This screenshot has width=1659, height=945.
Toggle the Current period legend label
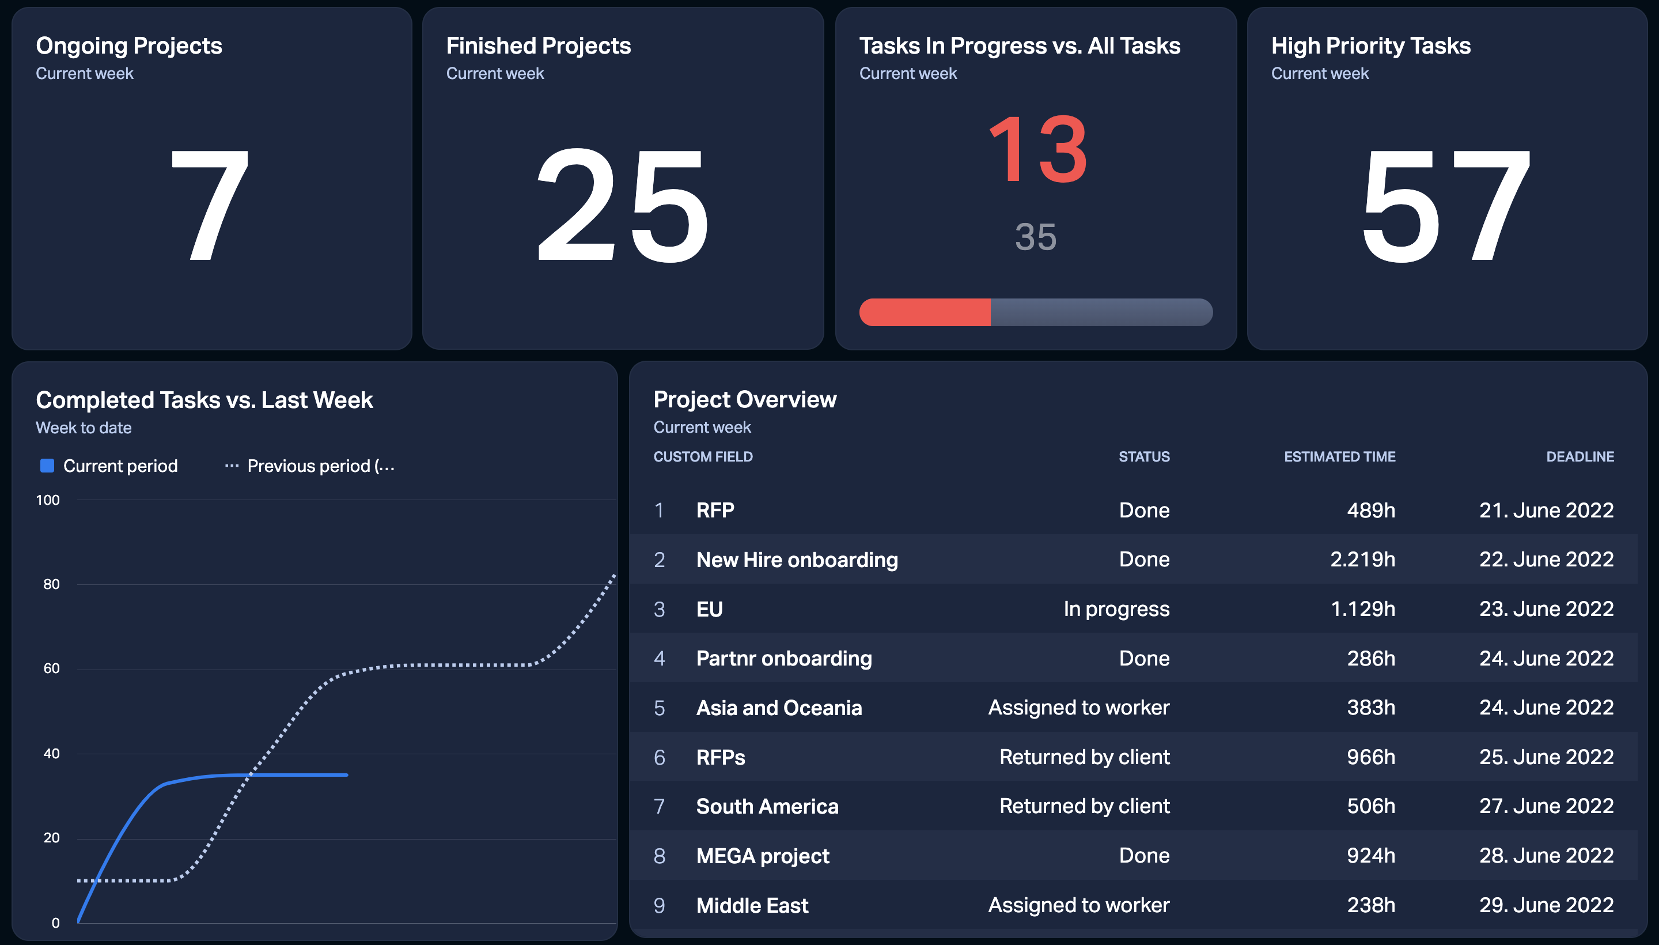coord(120,466)
